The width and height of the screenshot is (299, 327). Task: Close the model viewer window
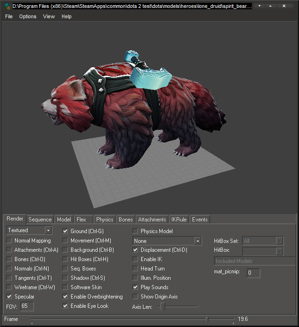[x=284, y=6]
